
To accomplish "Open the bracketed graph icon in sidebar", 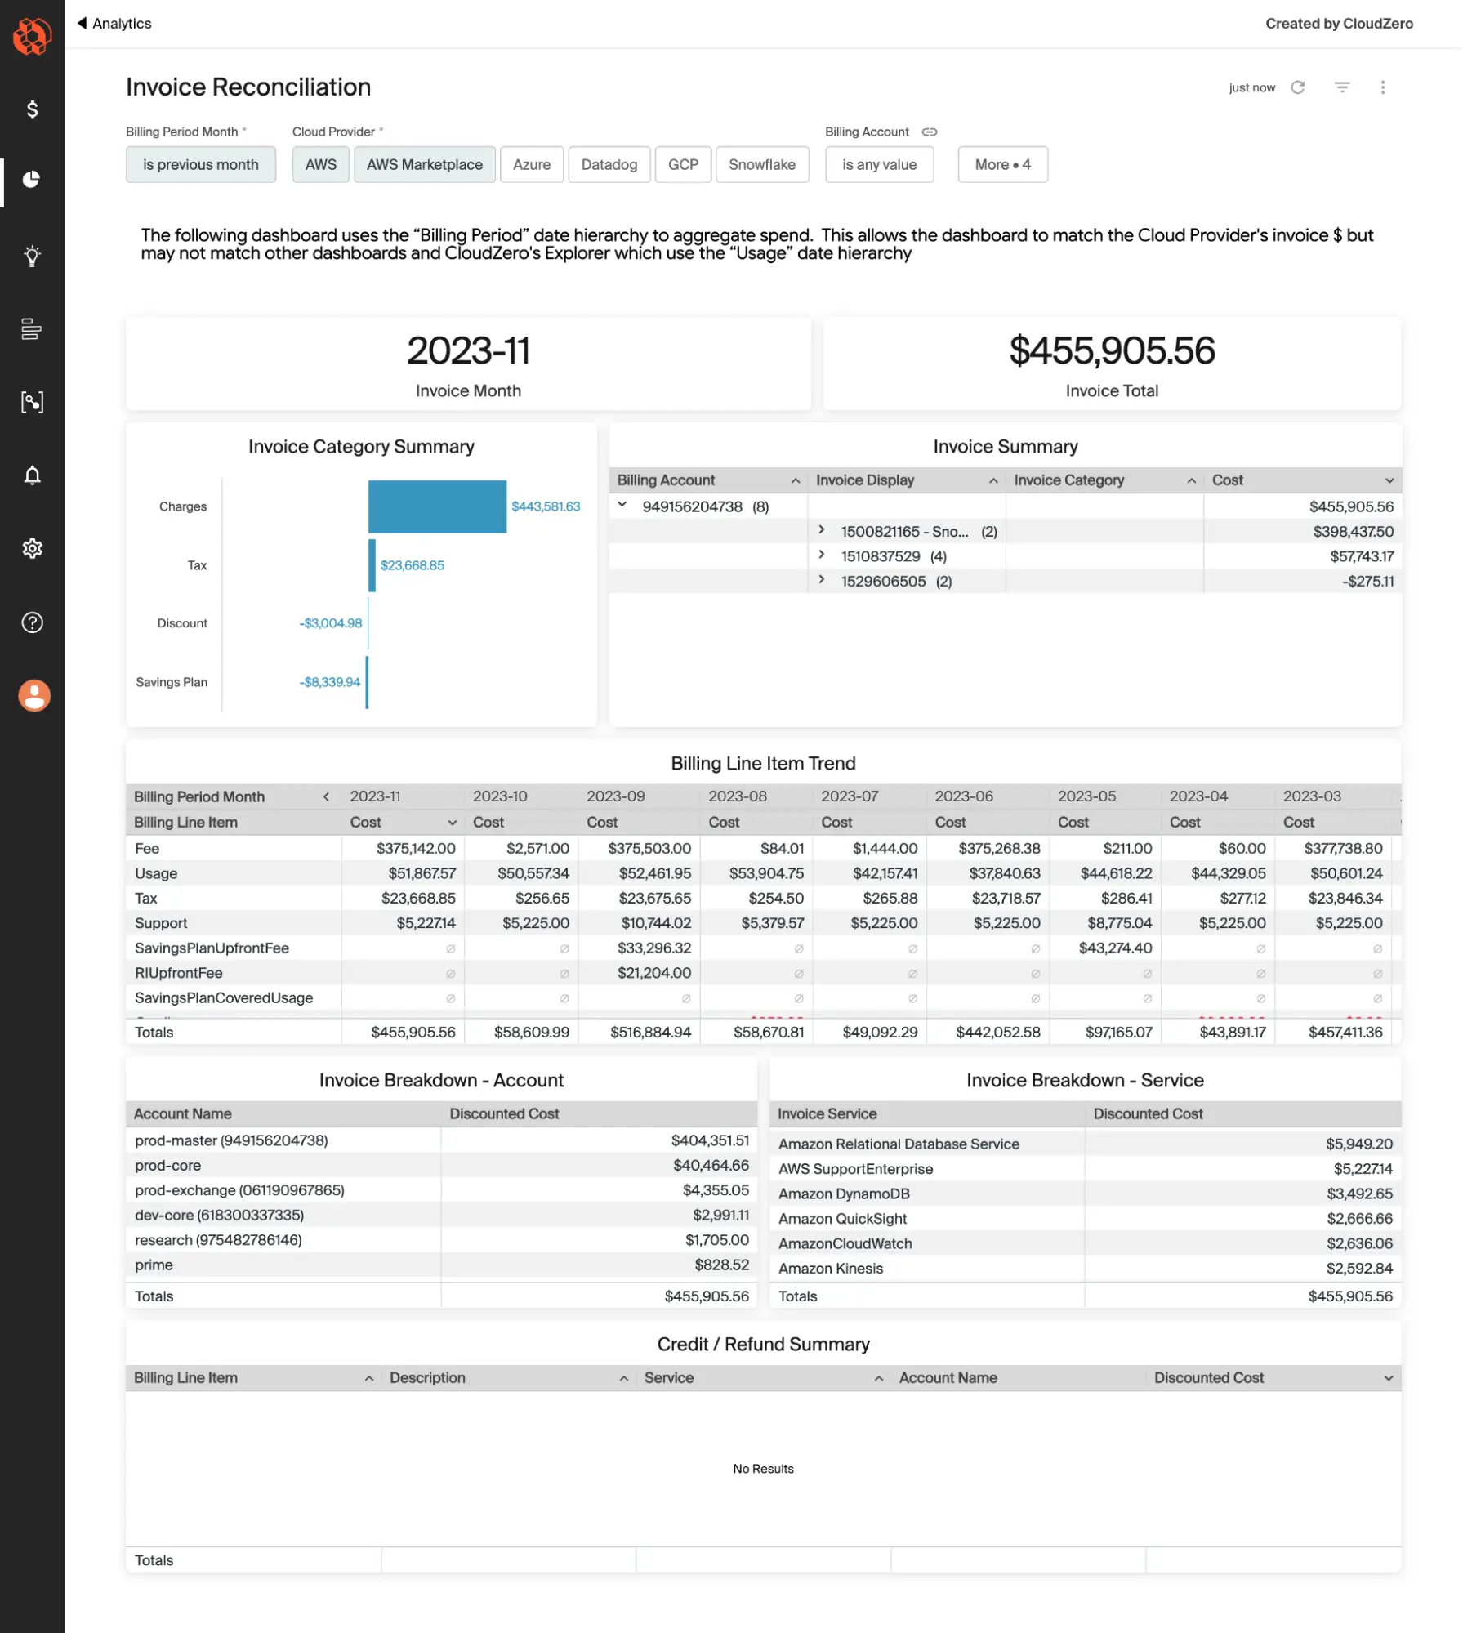I will tap(32, 402).
